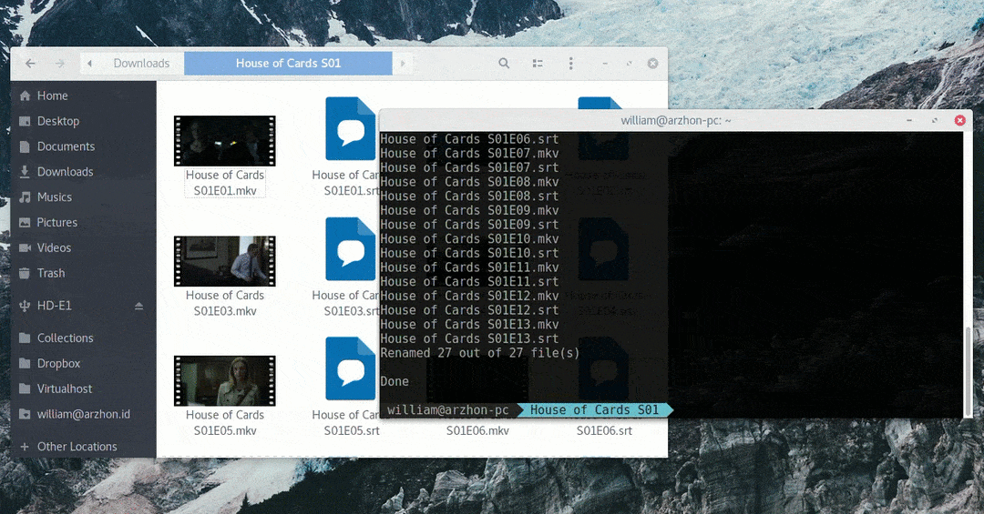Click 'House of Cards S01E06.srt' terminal line
The image size is (984, 514).
[x=469, y=139]
